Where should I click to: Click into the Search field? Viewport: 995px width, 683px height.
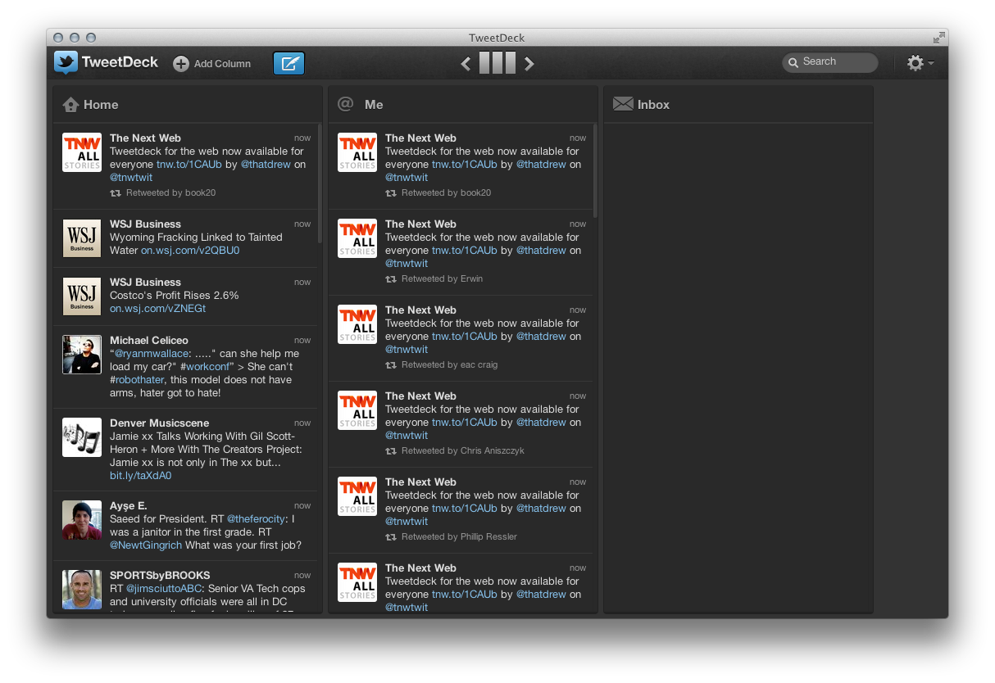tap(832, 62)
